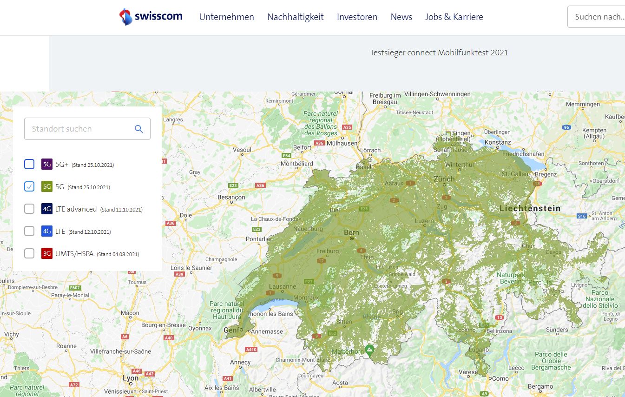
Task: Click the green 5G legend badge
Action: pos(47,186)
